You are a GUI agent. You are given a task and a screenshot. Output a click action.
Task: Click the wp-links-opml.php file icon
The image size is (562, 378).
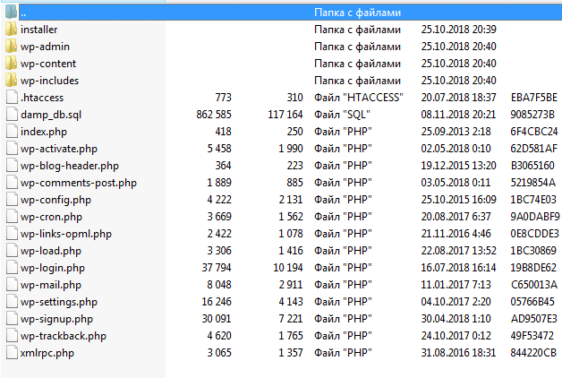(12, 234)
